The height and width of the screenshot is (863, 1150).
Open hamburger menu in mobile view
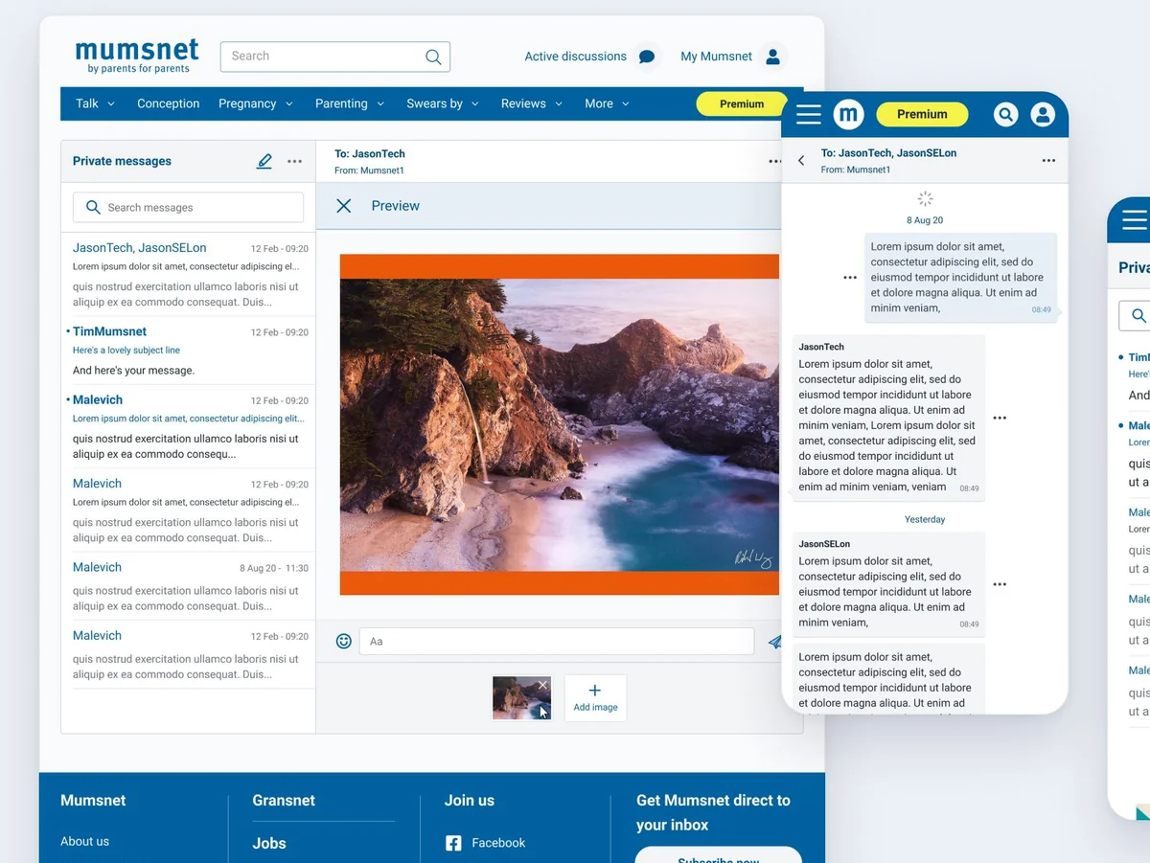point(809,115)
